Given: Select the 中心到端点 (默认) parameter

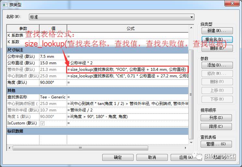Looking at the screenshot, I should point(23,76).
